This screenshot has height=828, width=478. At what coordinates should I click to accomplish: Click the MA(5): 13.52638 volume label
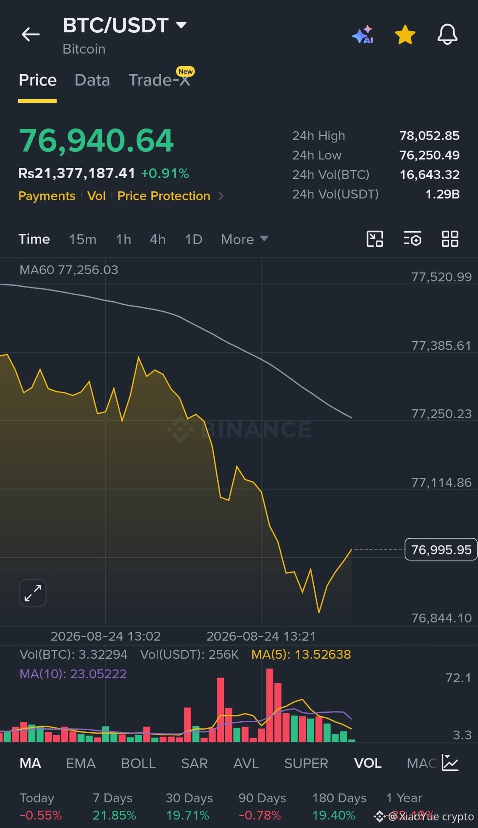point(301,654)
